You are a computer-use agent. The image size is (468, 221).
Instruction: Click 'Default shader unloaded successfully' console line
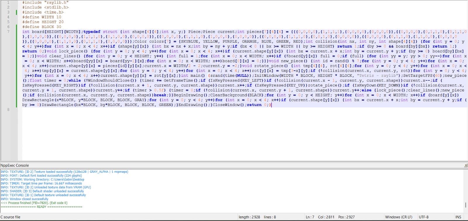[42, 191]
